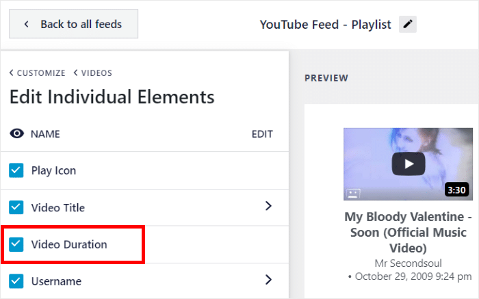Click the Back to all feeds button

pyautogui.click(x=73, y=24)
